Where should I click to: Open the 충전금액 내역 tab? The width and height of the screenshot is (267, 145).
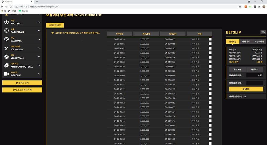click(x=55, y=25)
